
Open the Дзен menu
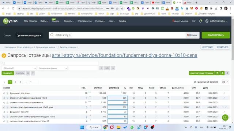coord(112,21)
